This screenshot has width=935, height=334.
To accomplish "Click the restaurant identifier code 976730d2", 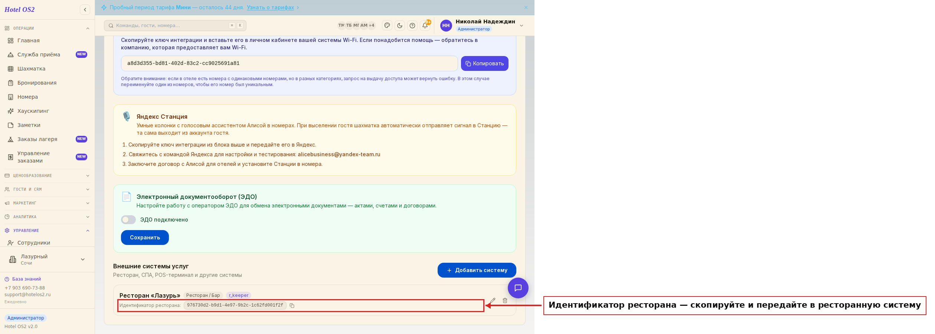I will [x=235, y=305].
